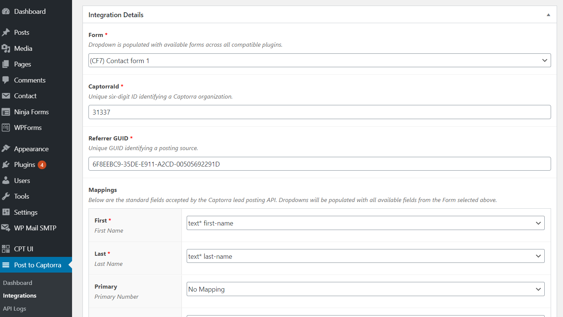Open API Logs submenu link
Viewport: 563px width, 317px height.
point(15,309)
